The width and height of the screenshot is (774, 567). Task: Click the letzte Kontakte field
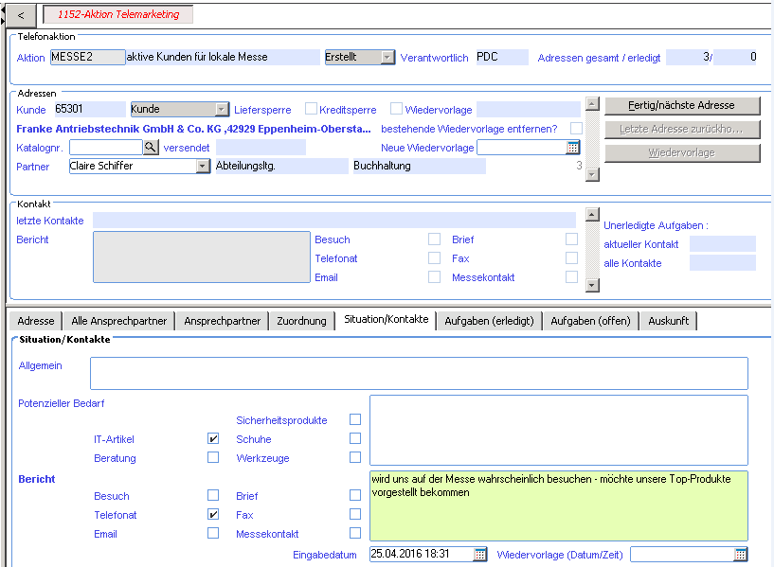[334, 221]
